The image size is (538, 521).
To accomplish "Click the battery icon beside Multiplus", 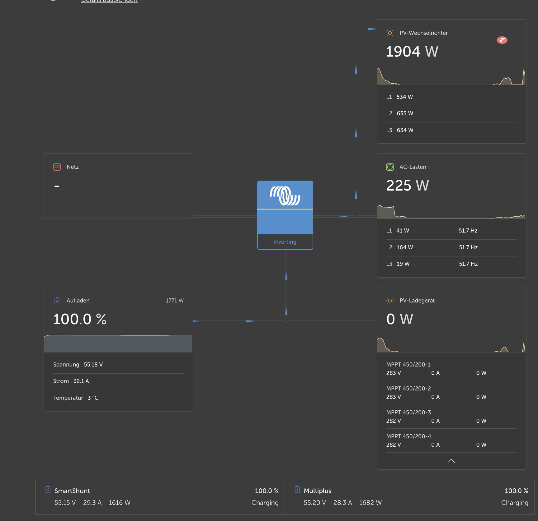I will (x=297, y=490).
